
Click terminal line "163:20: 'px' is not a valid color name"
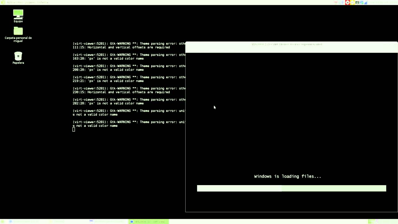[108, 58]
